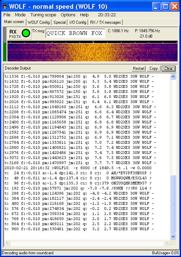Viewport: 181px width, 257px height.
Task: Click the center of the waterfall spectrum display
Action: [93, 52]
